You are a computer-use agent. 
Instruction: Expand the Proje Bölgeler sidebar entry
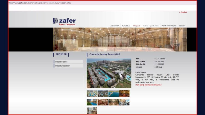tap(68, 62)
